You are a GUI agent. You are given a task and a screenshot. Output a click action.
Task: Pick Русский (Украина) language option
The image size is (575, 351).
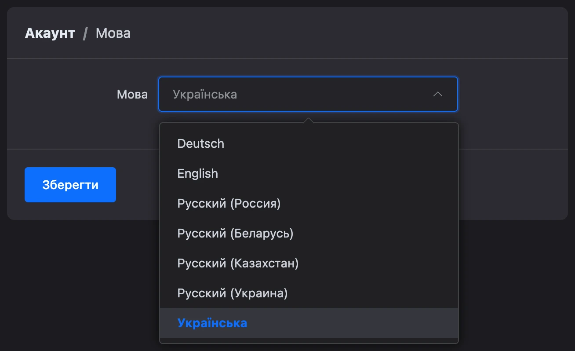[x=309, y=293]
